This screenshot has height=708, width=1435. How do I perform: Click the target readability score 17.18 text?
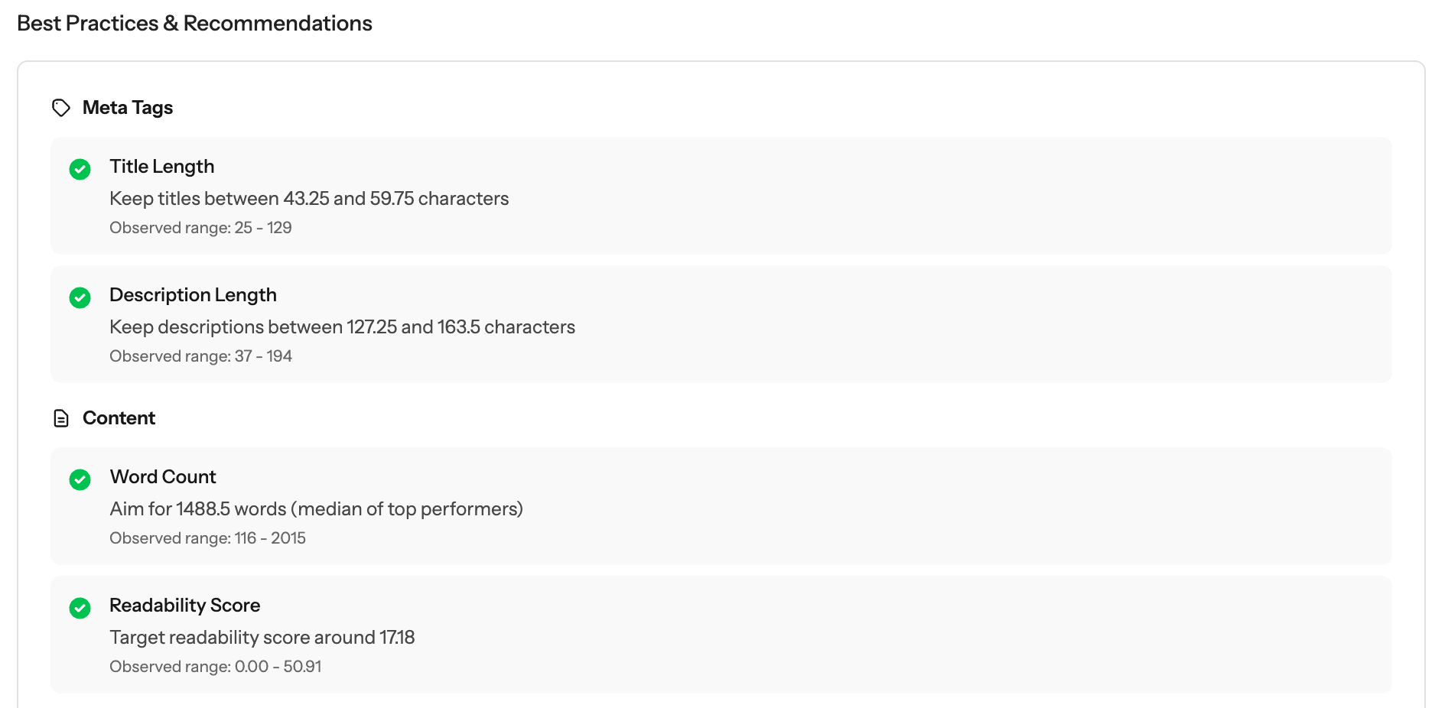(x=262, y=638)
